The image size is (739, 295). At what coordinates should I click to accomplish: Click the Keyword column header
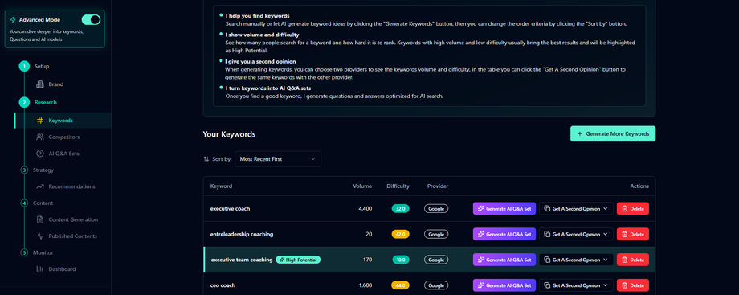point(221,186)
